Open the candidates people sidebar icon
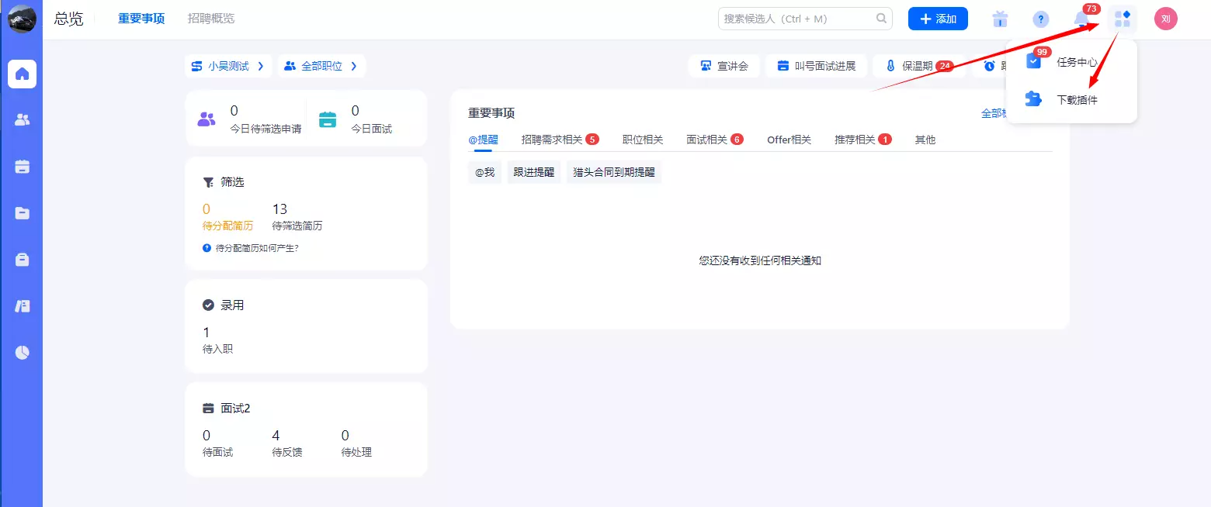Image resolution: width=1211 pixels, height=507 pixels. pos(22,120)
